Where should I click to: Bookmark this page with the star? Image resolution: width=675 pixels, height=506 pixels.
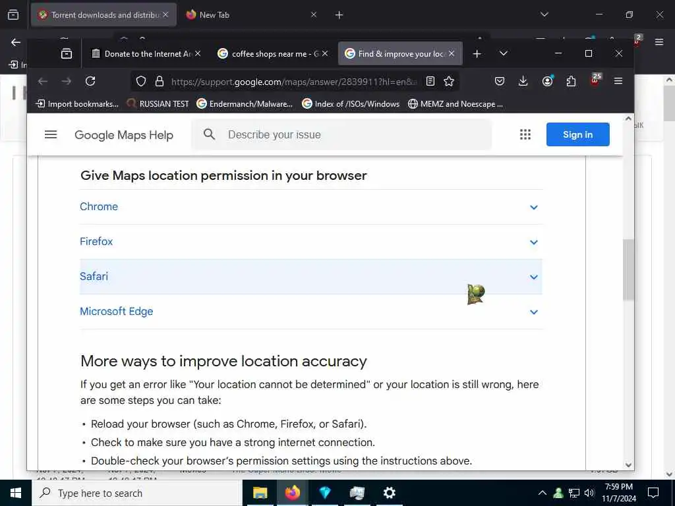point(449,81)
